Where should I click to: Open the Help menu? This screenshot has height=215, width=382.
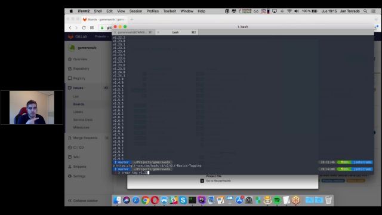click(202, 11)
